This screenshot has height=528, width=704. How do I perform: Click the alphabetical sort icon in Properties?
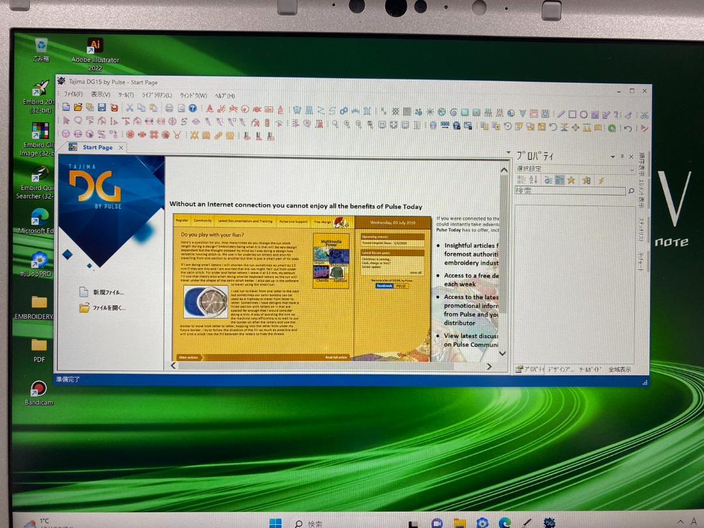point(533,180)
